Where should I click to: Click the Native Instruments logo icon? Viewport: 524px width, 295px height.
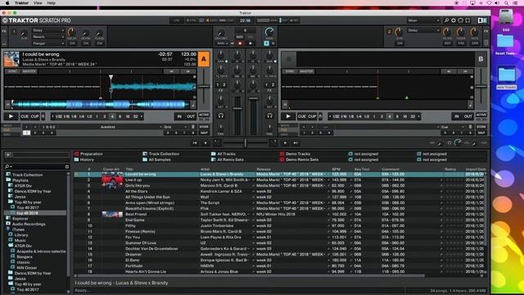[x=482, y=20]
